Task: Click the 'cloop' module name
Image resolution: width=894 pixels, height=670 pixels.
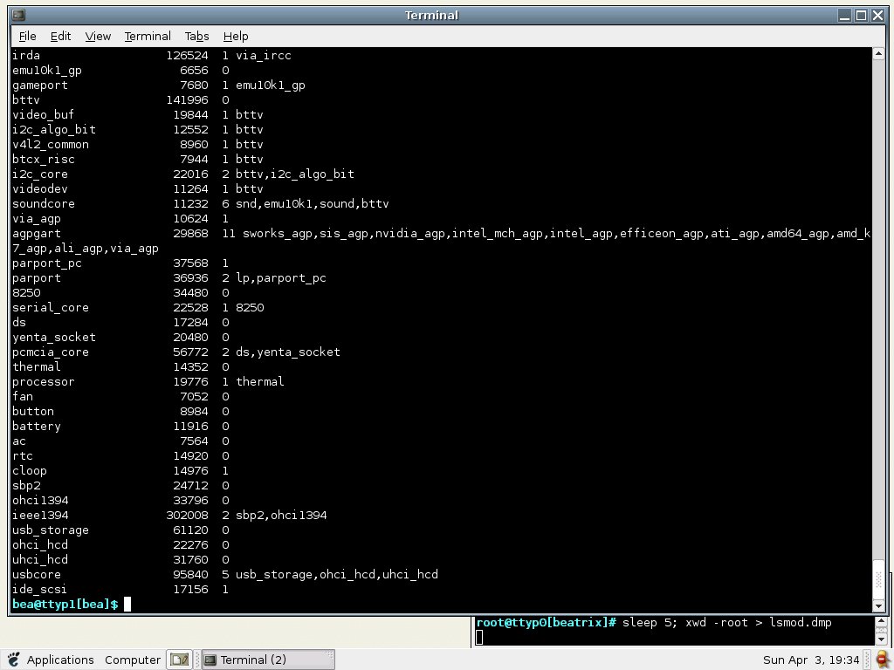Action: pyautogui.click(x=30, y=470)
